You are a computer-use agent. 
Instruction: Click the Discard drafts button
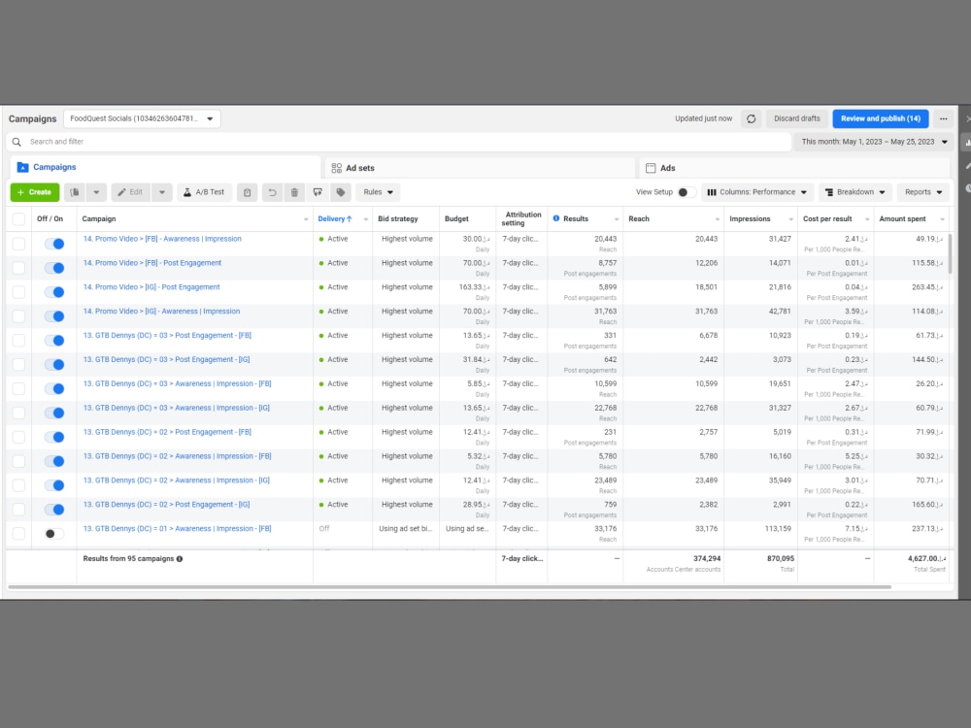pyautogui.click(x=796, y=117)
